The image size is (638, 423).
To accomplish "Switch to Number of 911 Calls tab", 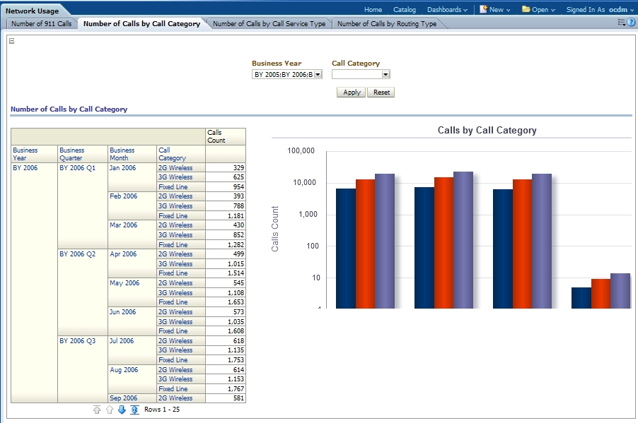I will pos(41,24).
